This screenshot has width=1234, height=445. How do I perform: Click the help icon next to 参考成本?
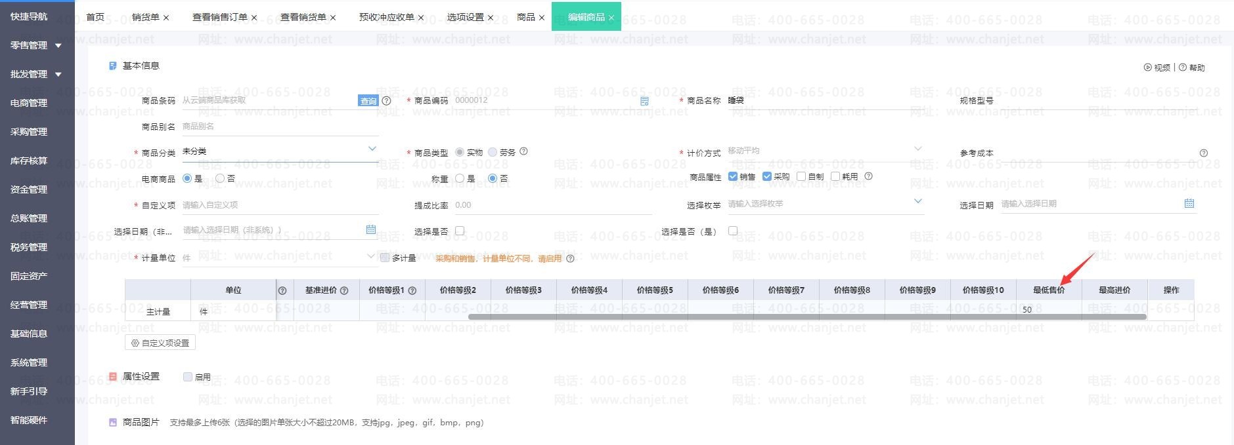pyautogui.click(x=1203, y=153)
